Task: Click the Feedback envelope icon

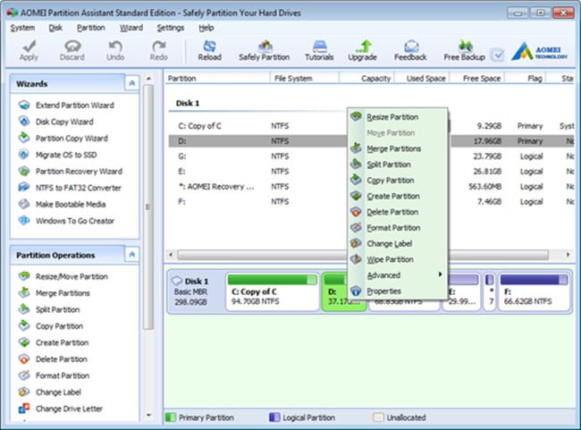Action: click(410, 46)
